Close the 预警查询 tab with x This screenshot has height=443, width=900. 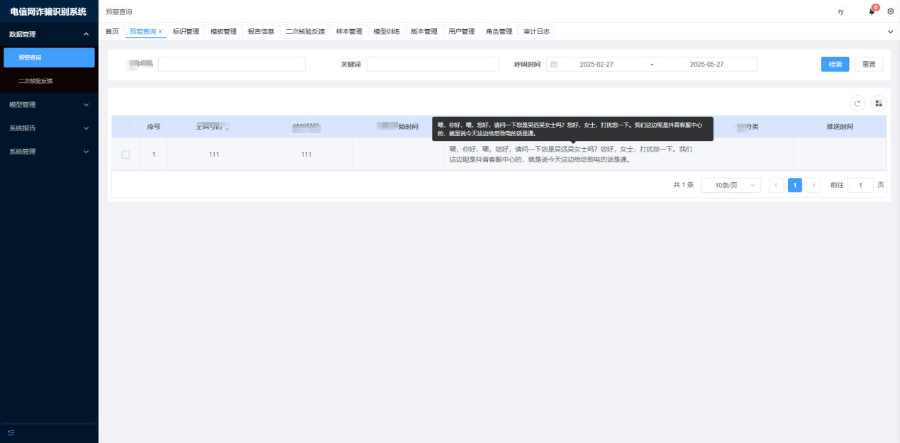[x=160, y=32]
